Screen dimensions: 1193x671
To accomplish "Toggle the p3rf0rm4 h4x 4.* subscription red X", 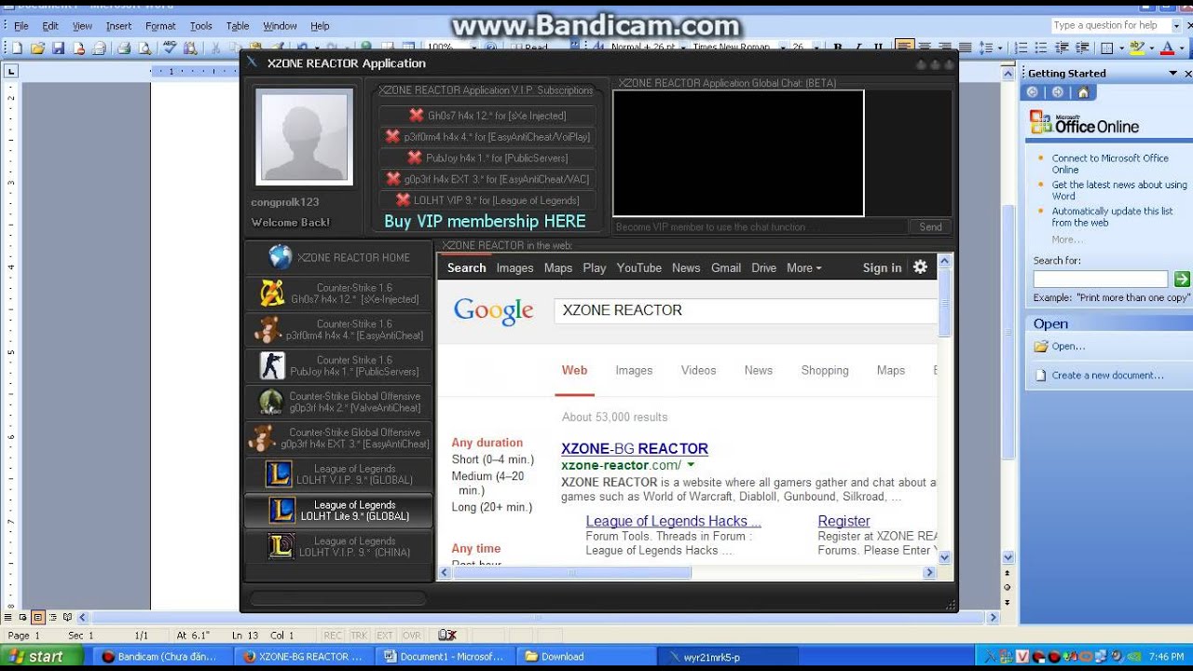I will pyautogui.click(x=392, y=136).
